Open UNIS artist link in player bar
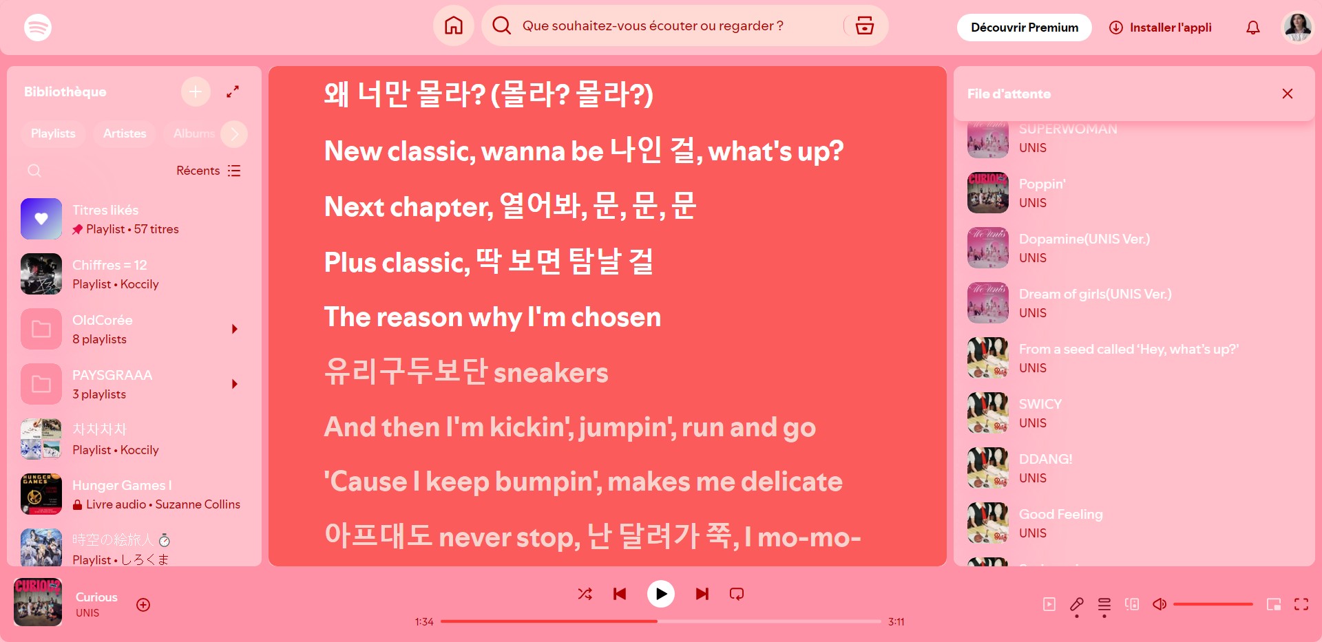Image resolution: width=1322 pixels, height=642 pixels. (87, 613)
